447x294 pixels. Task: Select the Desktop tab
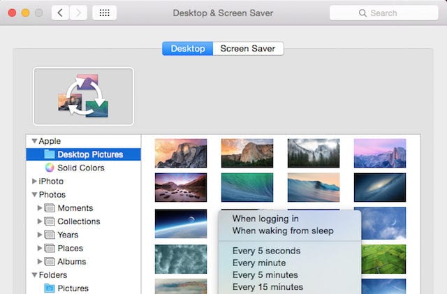pos(188,49)
